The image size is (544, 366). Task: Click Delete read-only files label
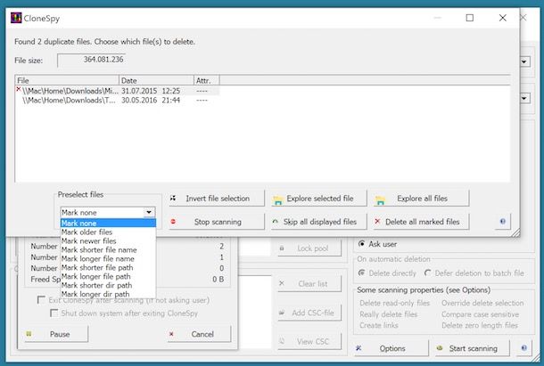coord(394,303)
